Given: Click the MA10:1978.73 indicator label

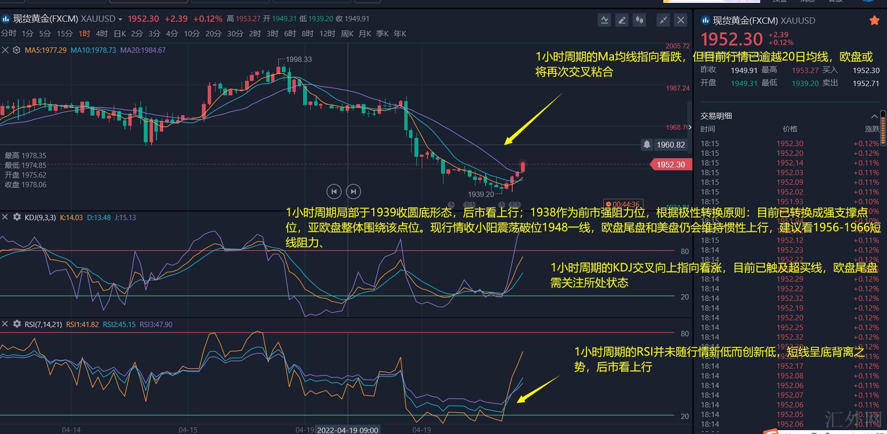Looking at the screenshot, I should tap(93, 50).
